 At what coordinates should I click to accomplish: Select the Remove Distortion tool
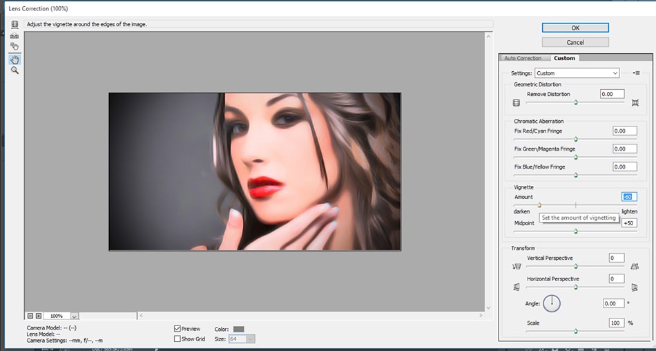coord(15,25)
